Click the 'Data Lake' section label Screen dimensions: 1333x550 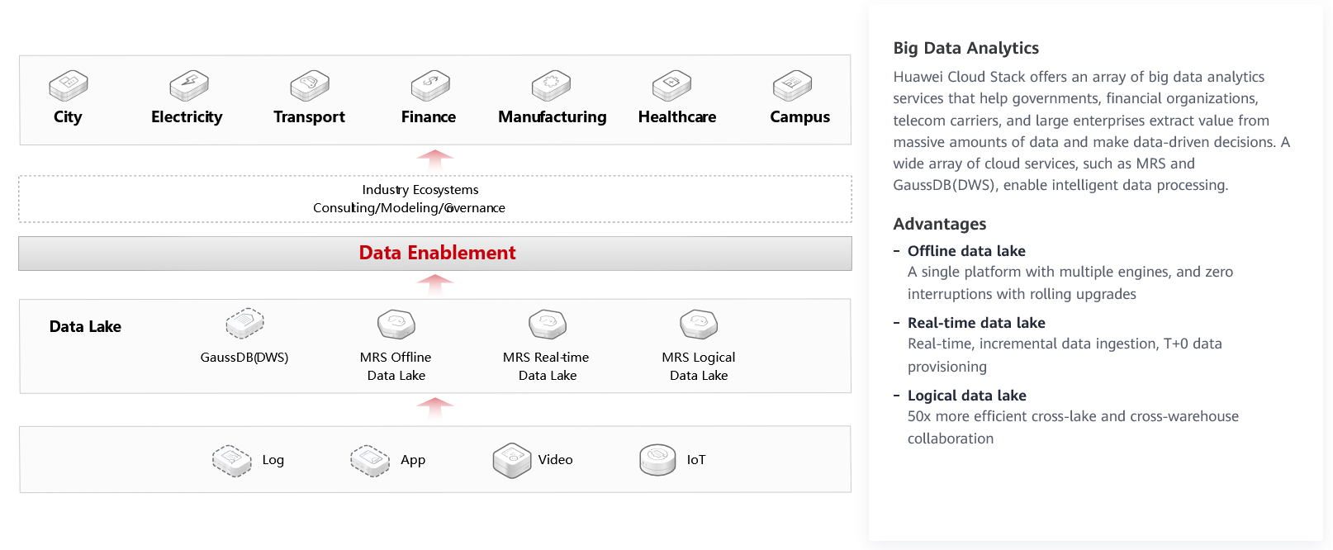(85, 327)
